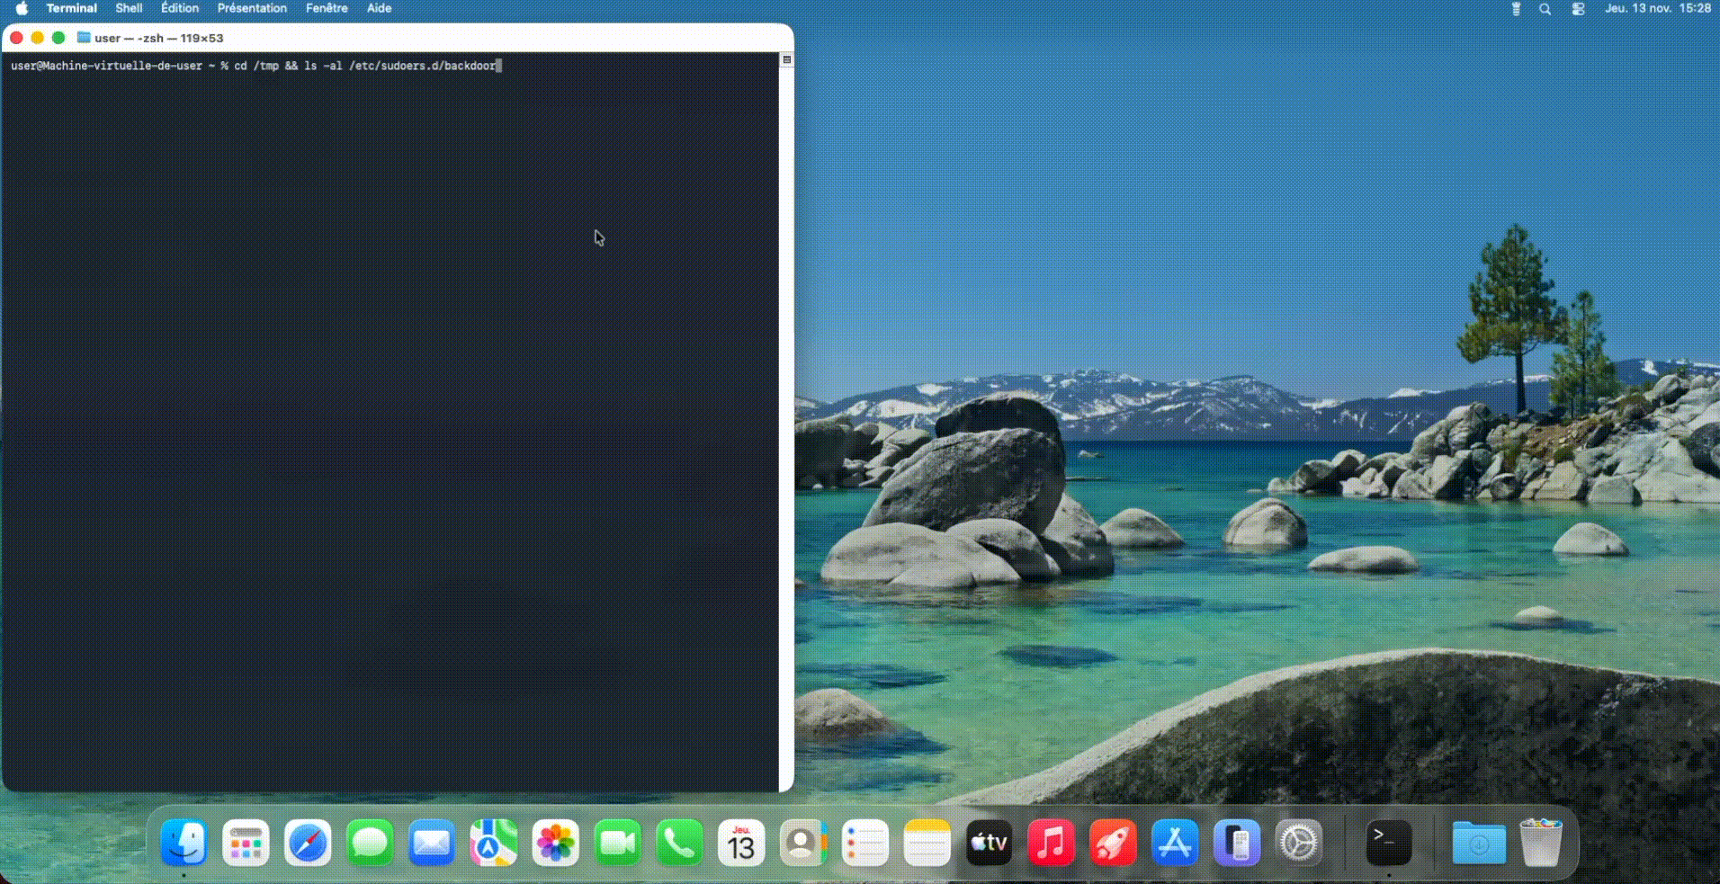Click the terminal scrollbar marker at top right
This screenshot has height=884, width=1720.
(x=786, y=59)
